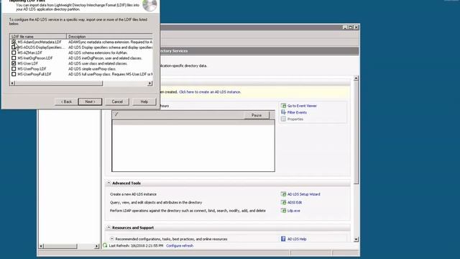This screenshot has width=460, height=259.
Task: Uncheck the MS-User.LDF checkbox
Action: (x=14, y=63)
